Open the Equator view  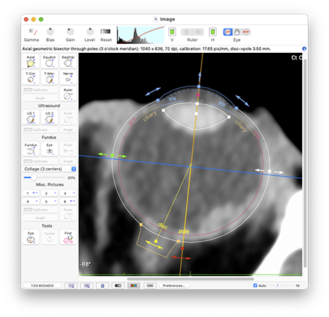[x=49, y=62]
